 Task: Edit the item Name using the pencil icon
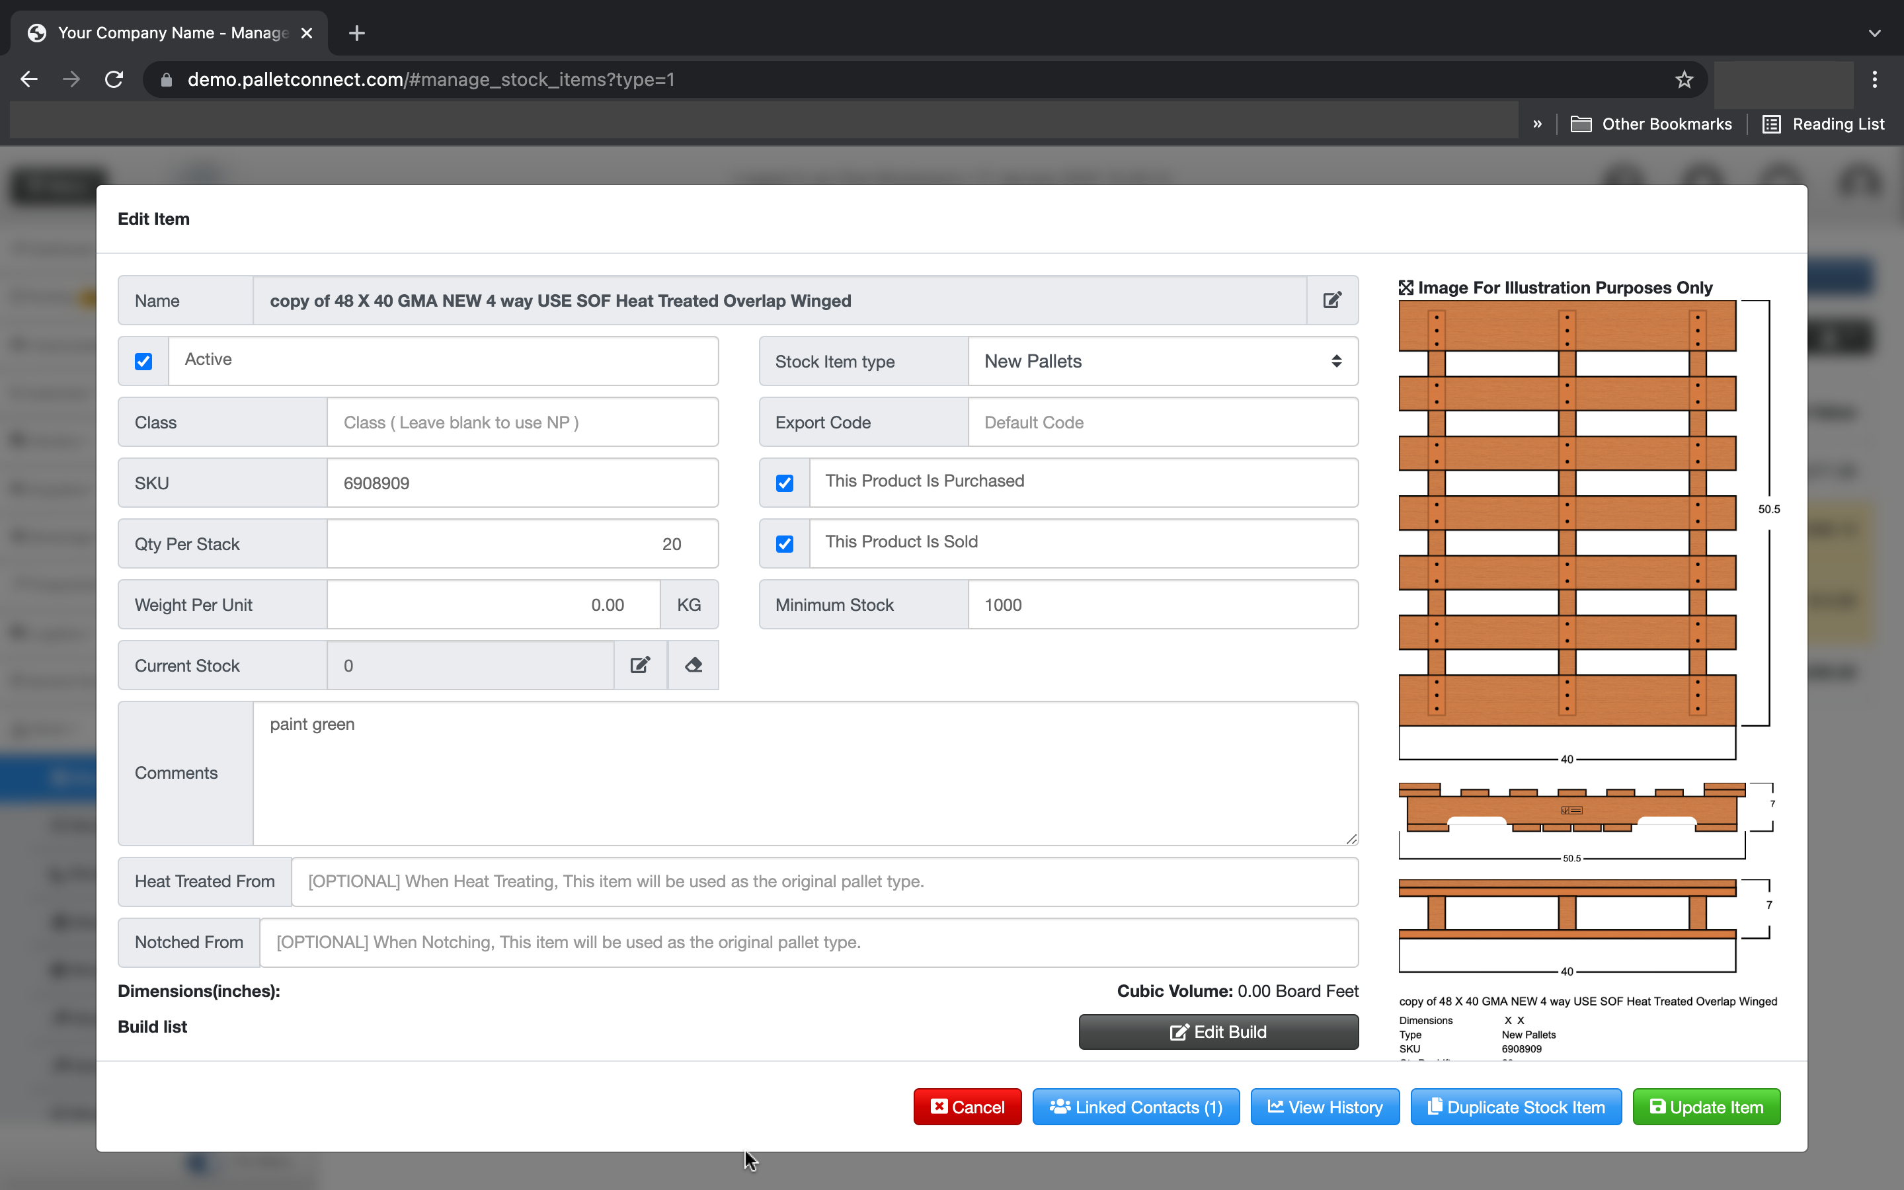tap(1331, 300)
